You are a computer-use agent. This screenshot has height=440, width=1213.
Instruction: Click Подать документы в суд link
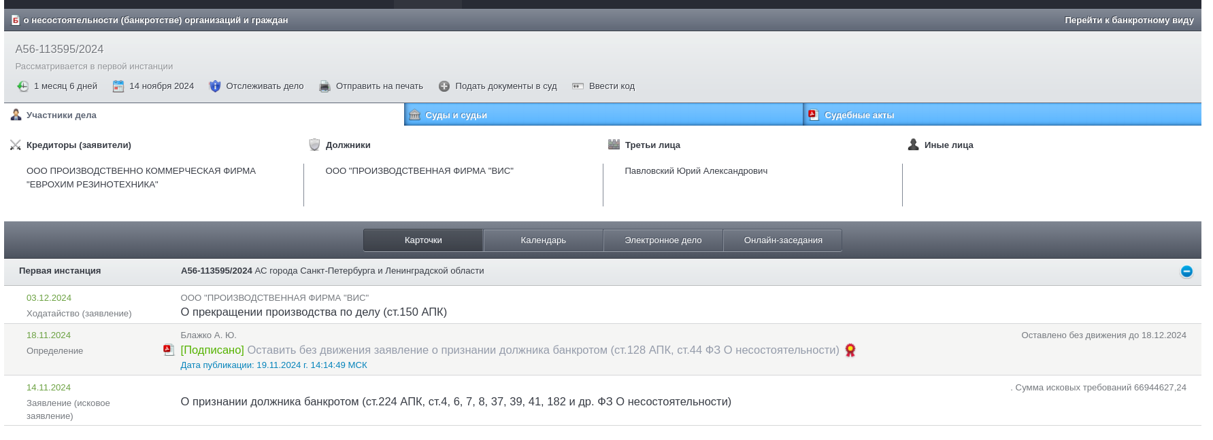[506, 86]
